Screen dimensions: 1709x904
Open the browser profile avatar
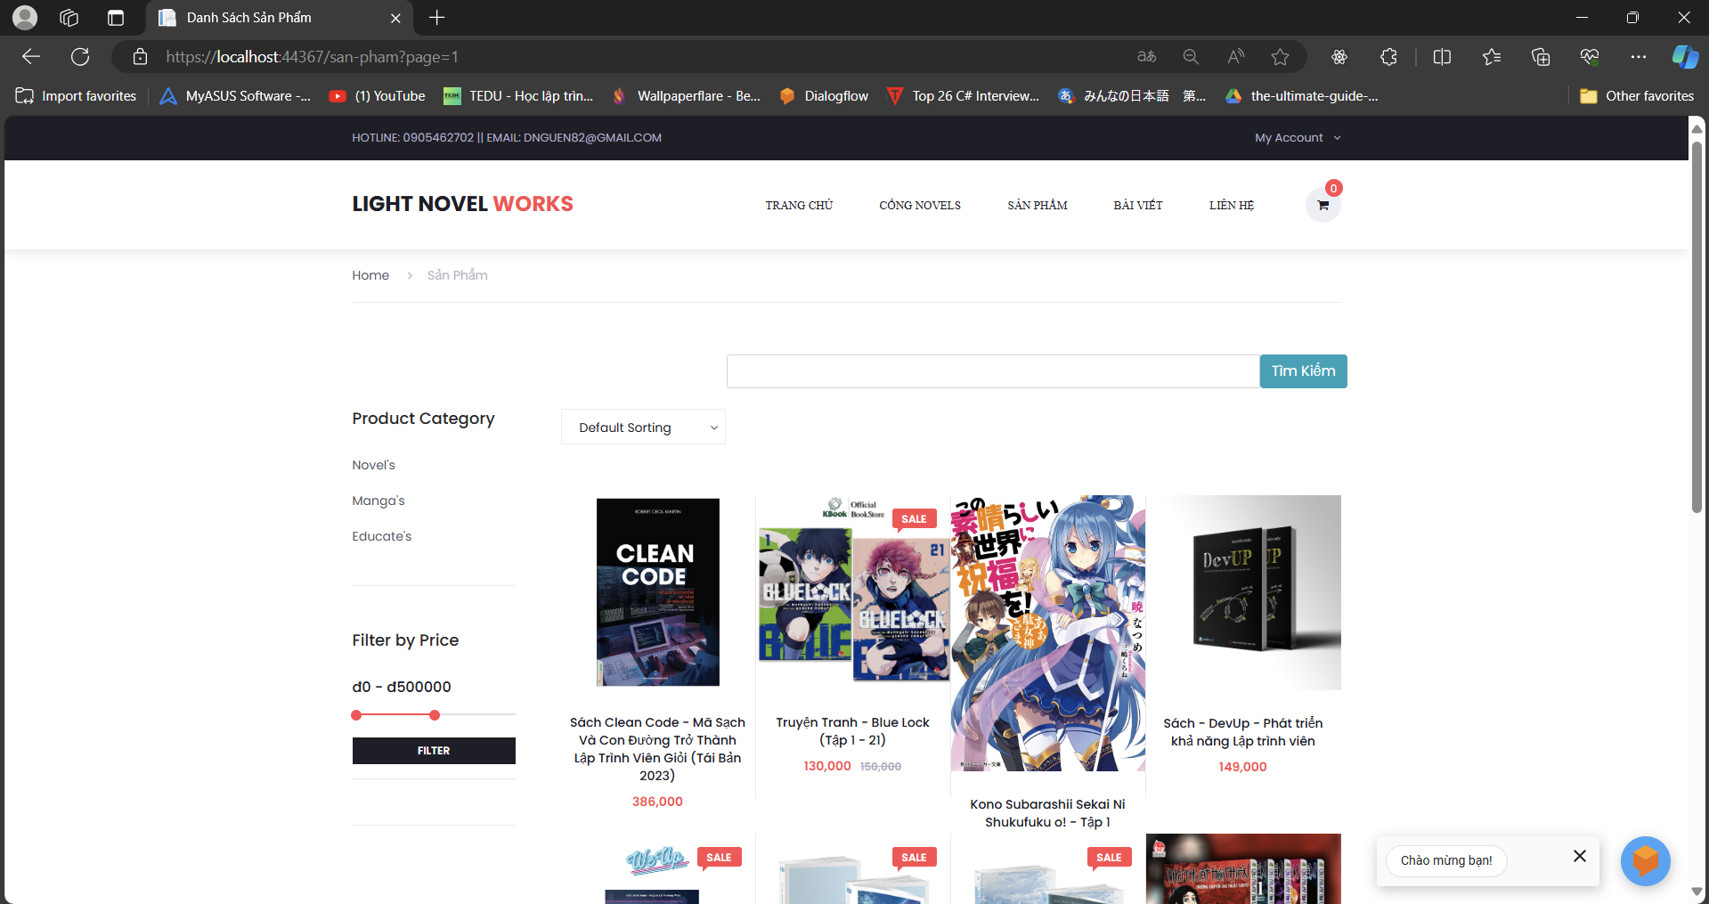pos(25,18)
